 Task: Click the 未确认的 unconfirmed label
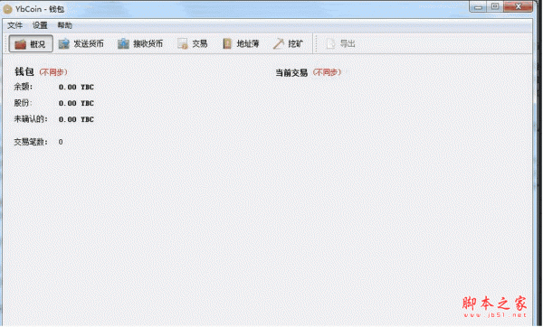tap(31, 119)
